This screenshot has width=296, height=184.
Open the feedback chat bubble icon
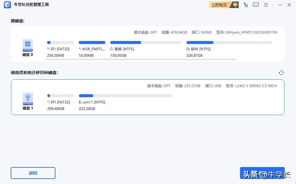(x=256, y=5)
